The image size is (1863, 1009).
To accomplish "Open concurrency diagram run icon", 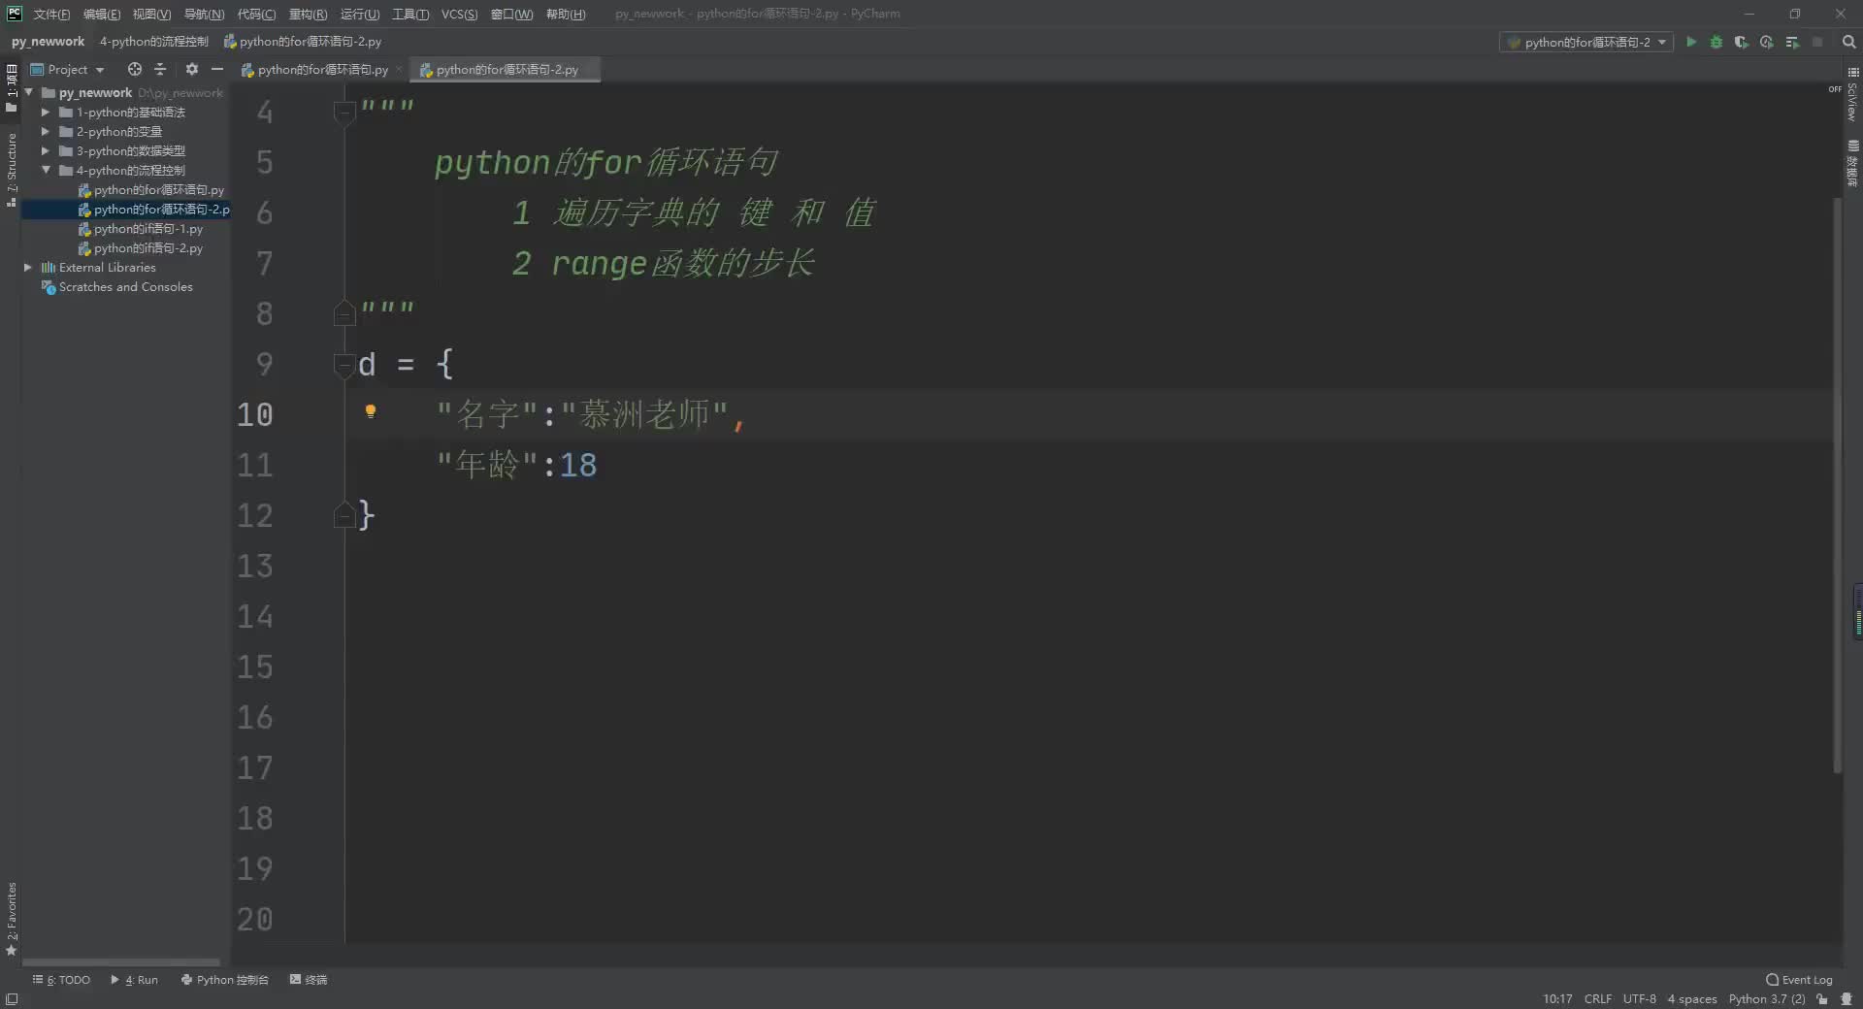I will (1792, 42).
